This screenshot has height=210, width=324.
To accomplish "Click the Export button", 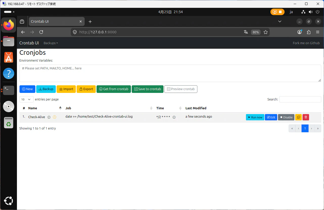I will click(x=86, y=89).
